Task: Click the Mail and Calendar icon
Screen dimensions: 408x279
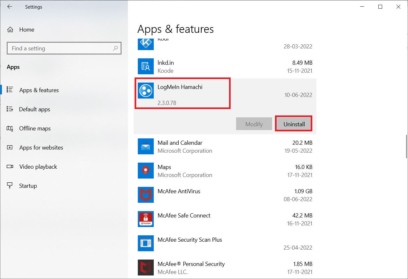Action: click(146, 147)
